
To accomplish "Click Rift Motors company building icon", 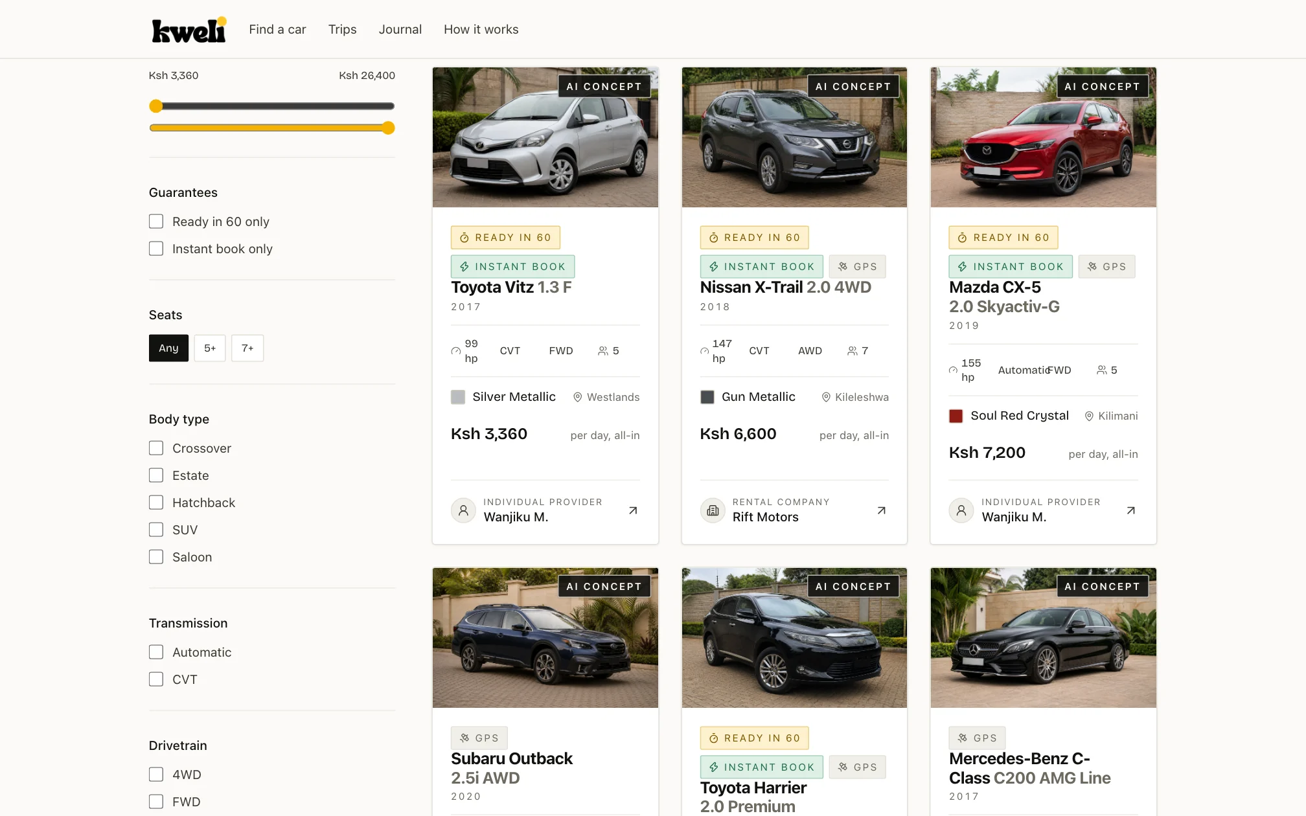I will pos(713,510).
